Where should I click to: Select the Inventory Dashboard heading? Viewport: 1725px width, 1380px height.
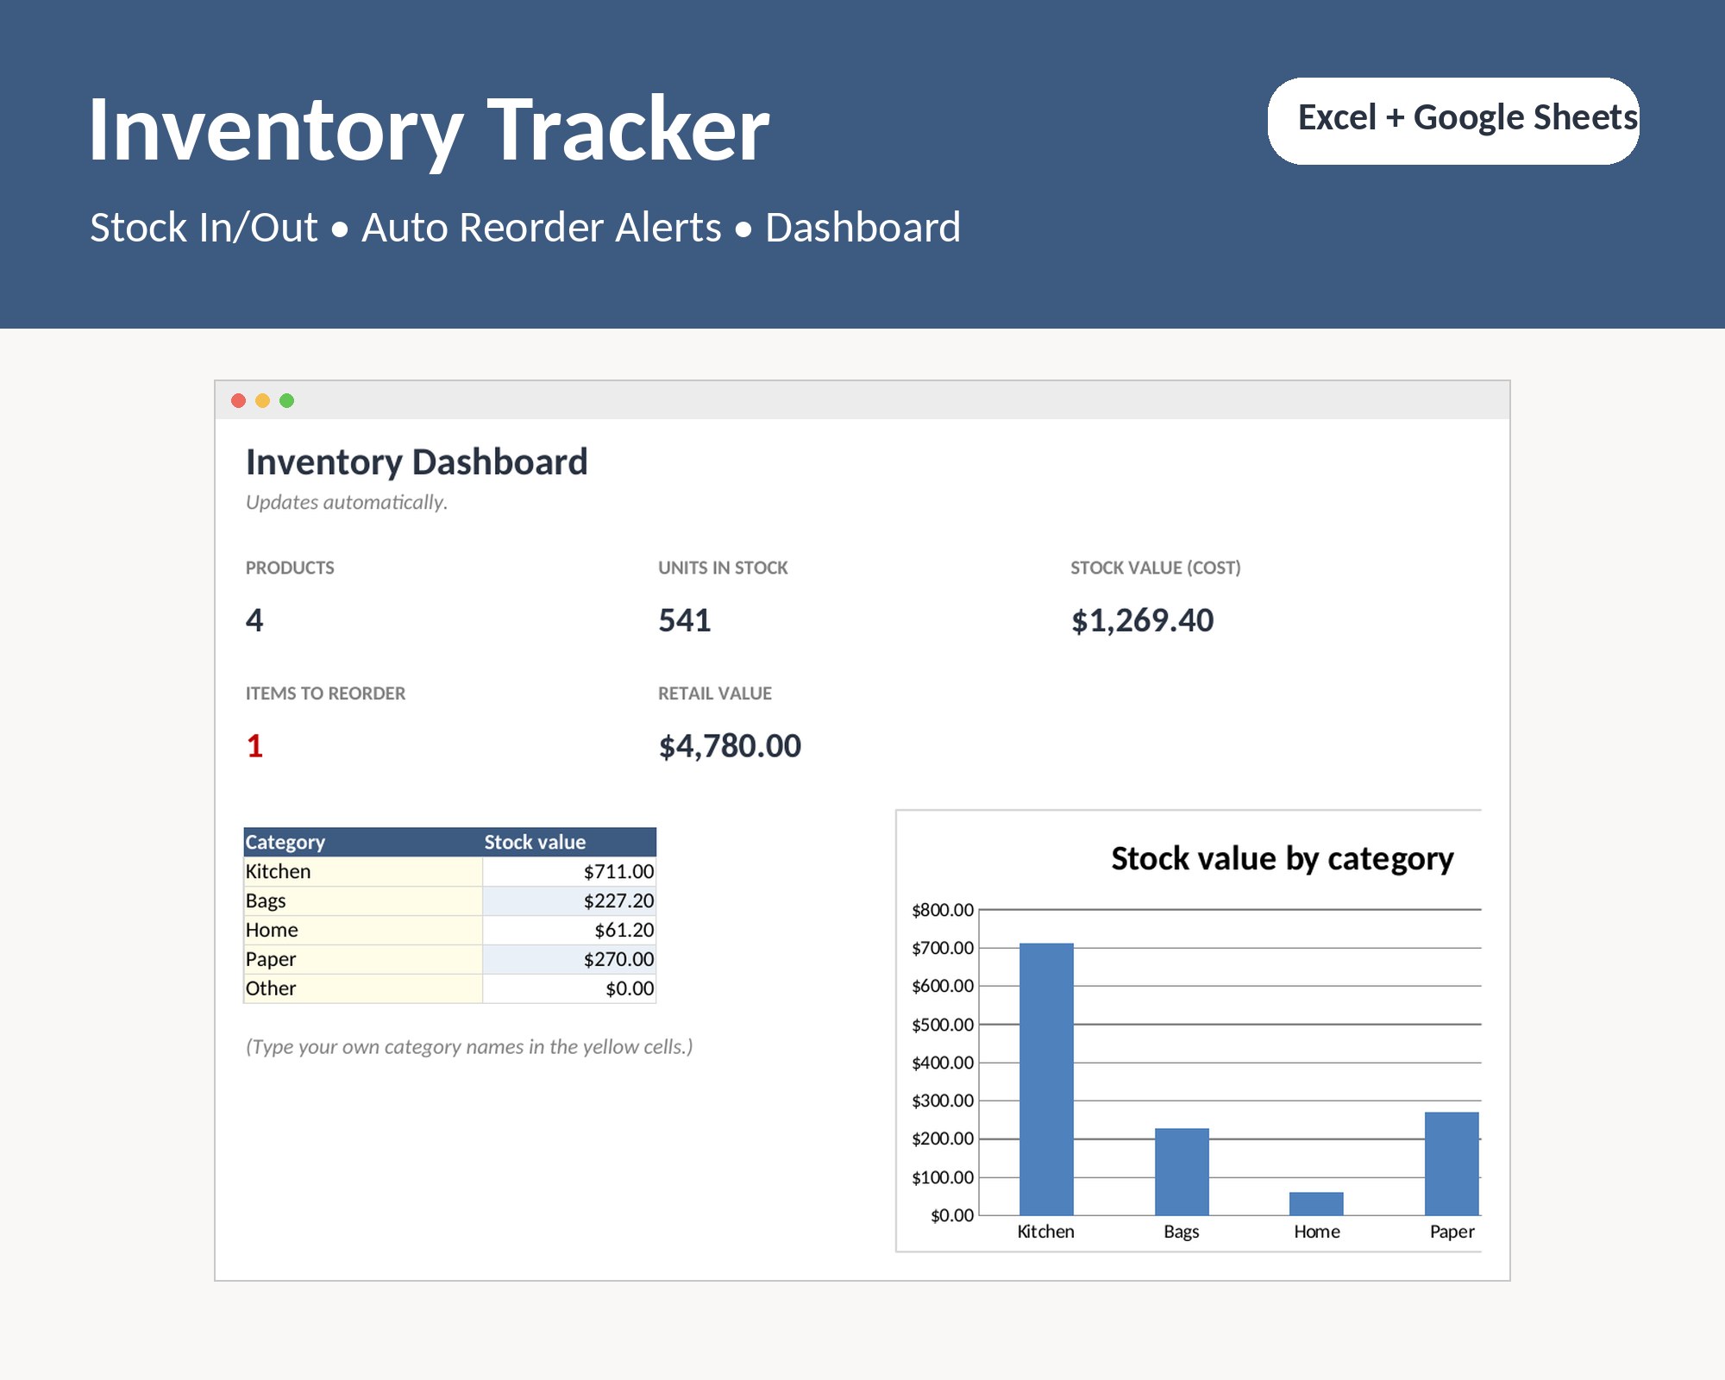[417, 462]
